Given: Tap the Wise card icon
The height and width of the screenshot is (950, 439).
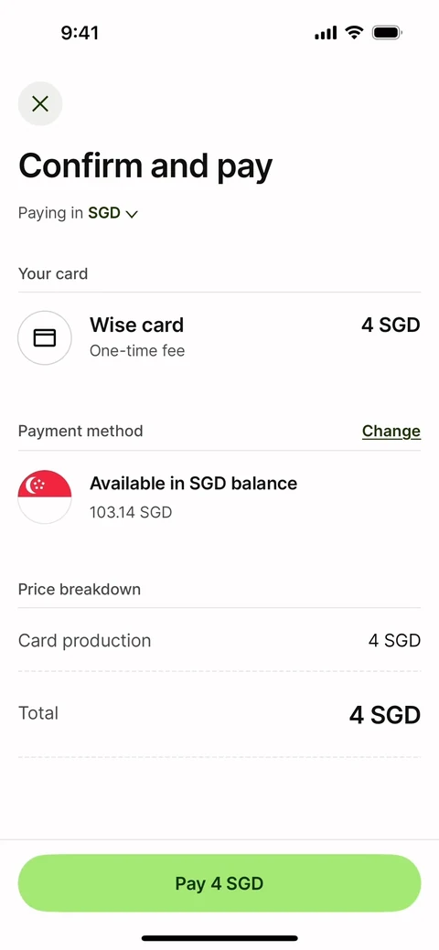Looking at the screenshot, I should tap(44, 337).
